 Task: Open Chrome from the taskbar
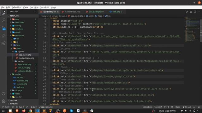pyautogui.click(x=31, y=111)
